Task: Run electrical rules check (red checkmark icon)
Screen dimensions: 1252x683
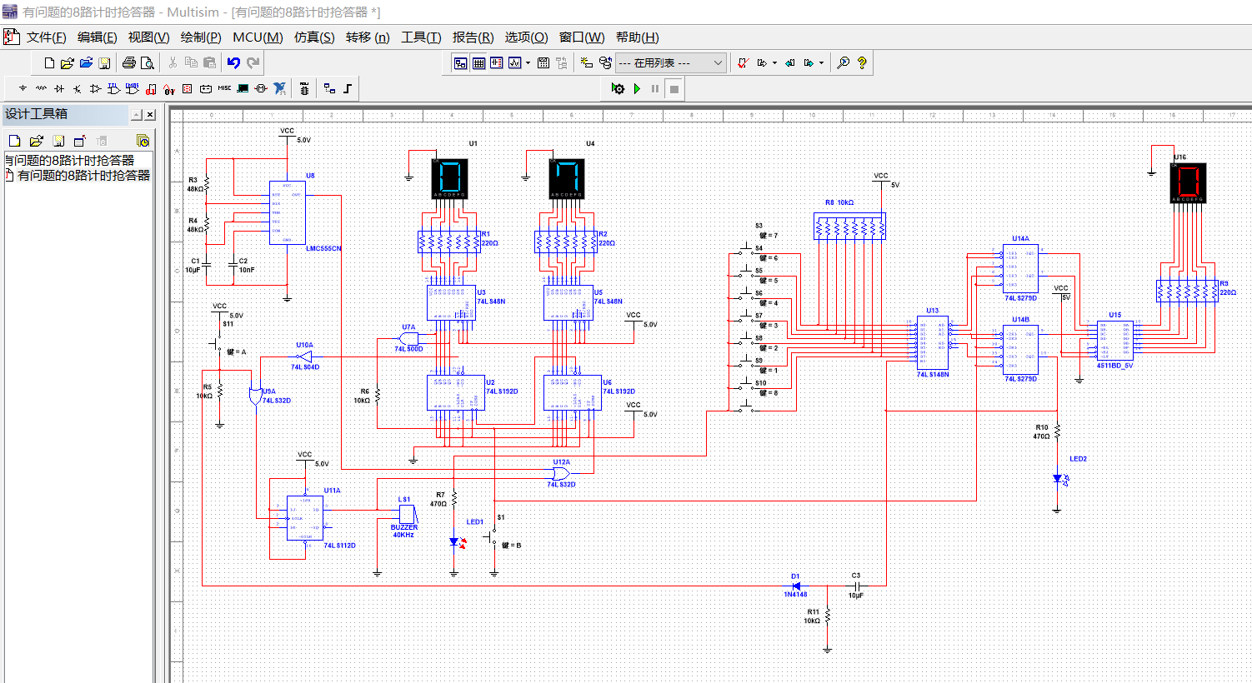Action: 743,62
